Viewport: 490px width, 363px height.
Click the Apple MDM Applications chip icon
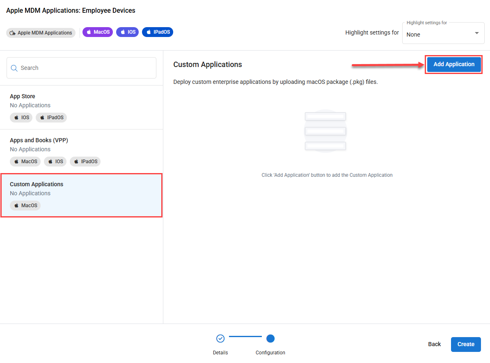12,33
